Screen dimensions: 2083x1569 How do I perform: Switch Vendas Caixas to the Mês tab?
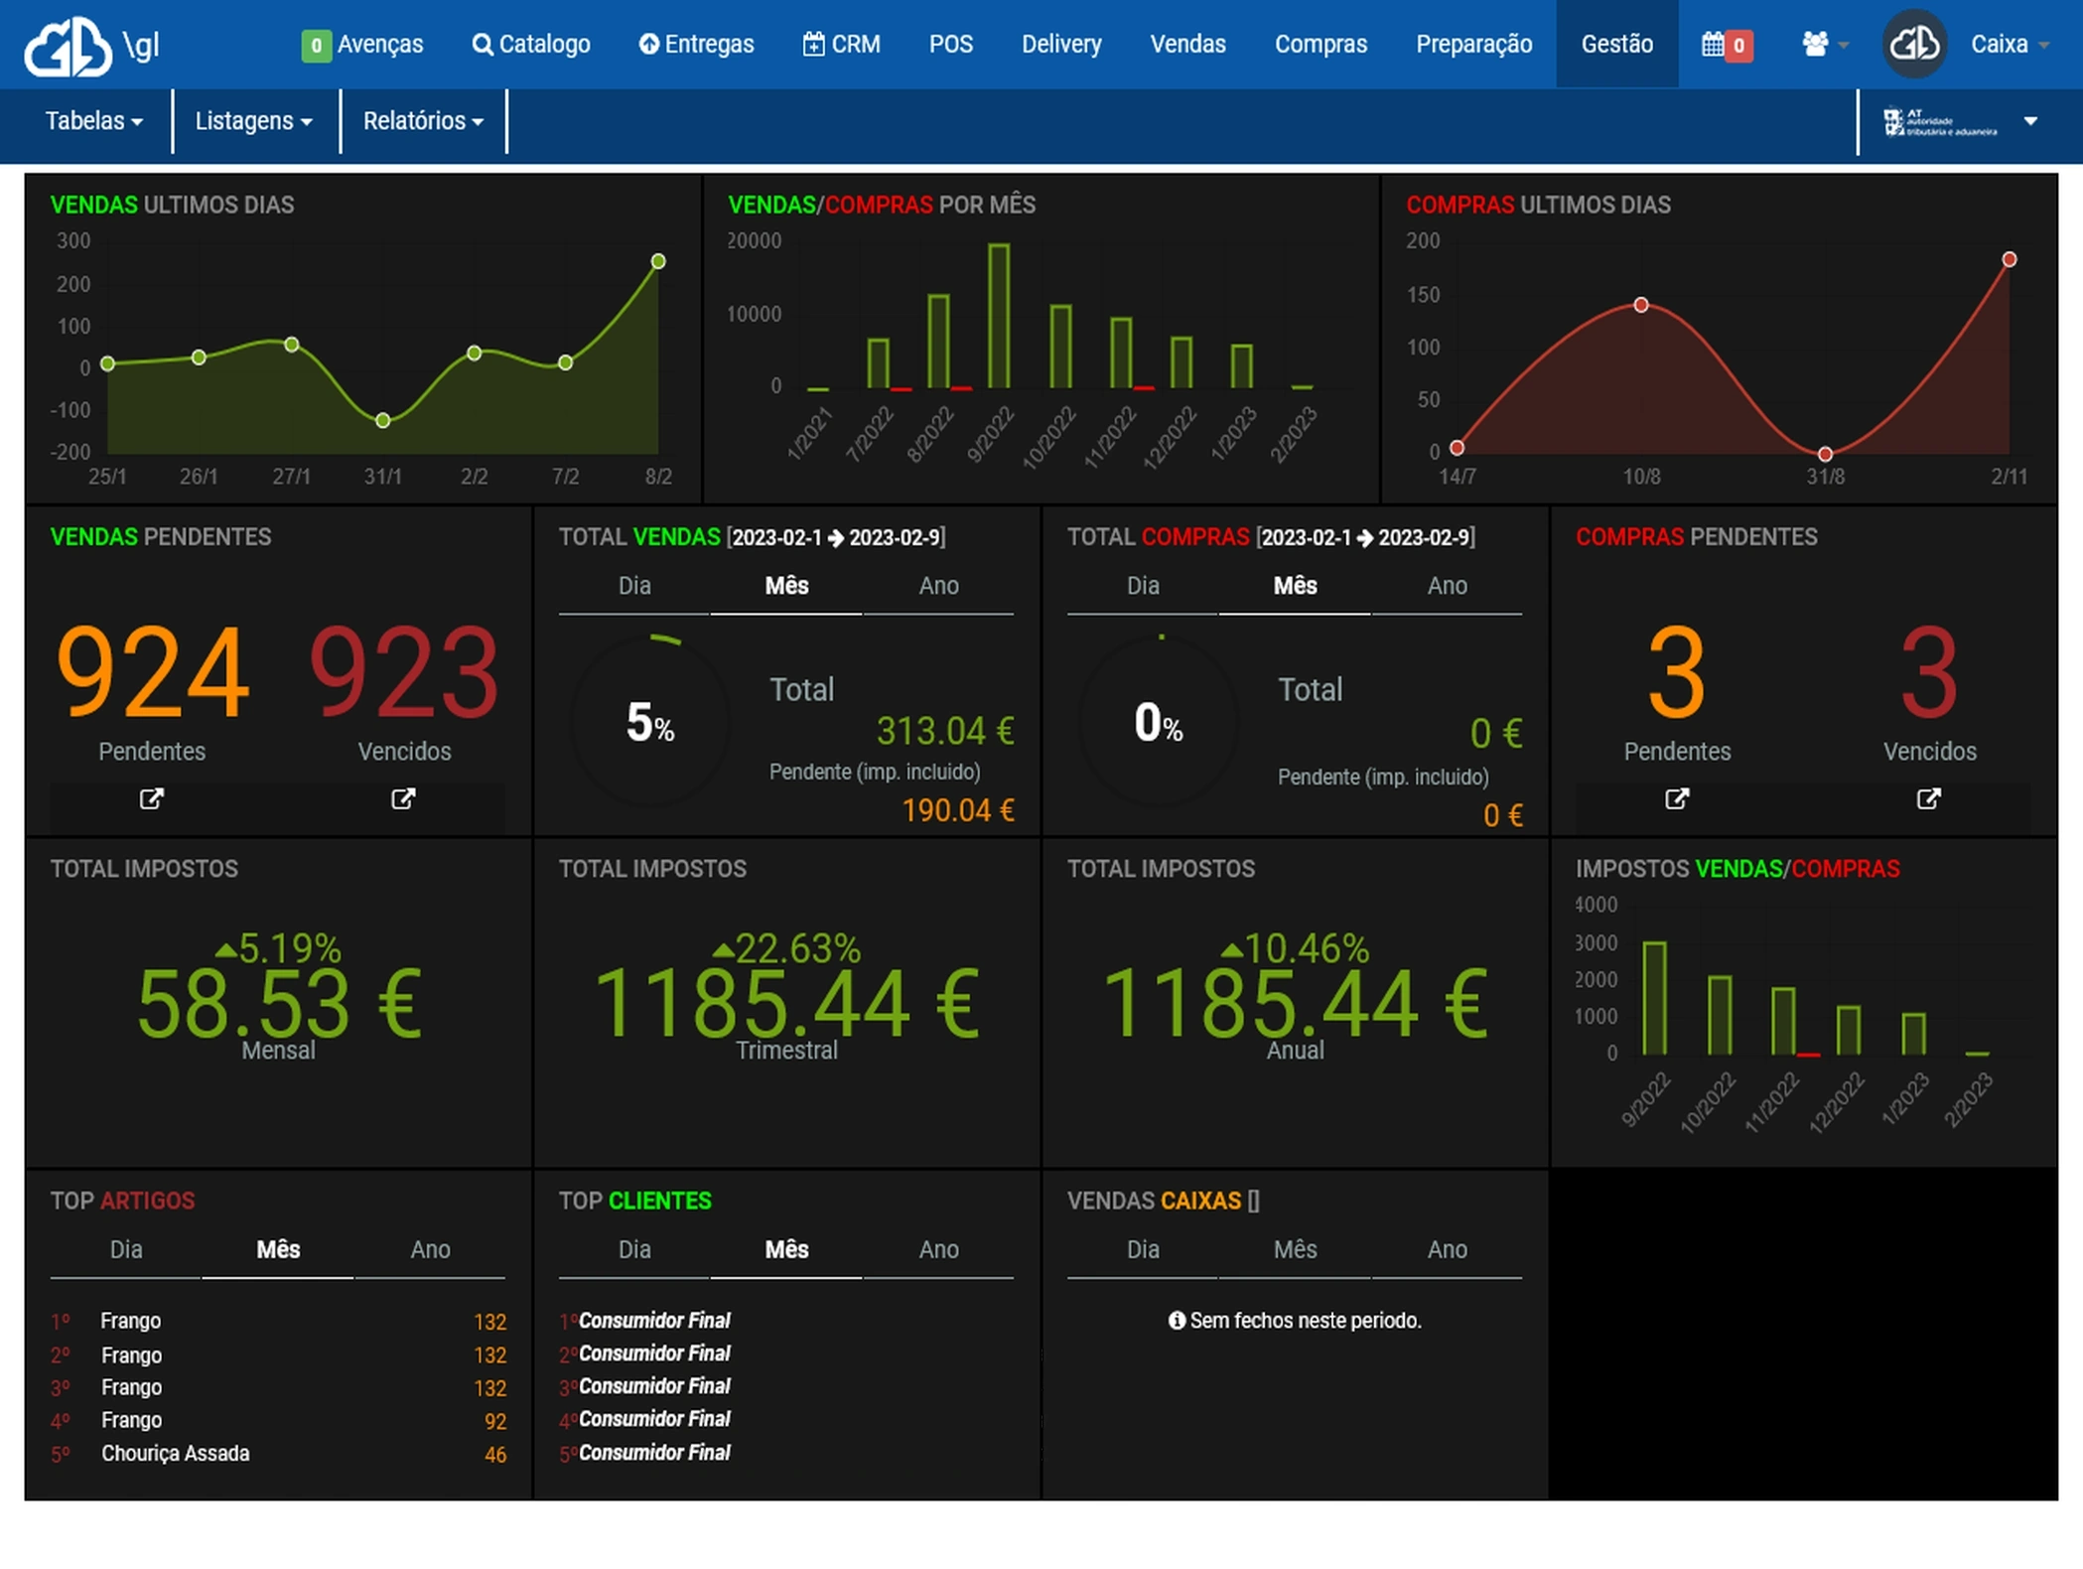(1294, 1249)
